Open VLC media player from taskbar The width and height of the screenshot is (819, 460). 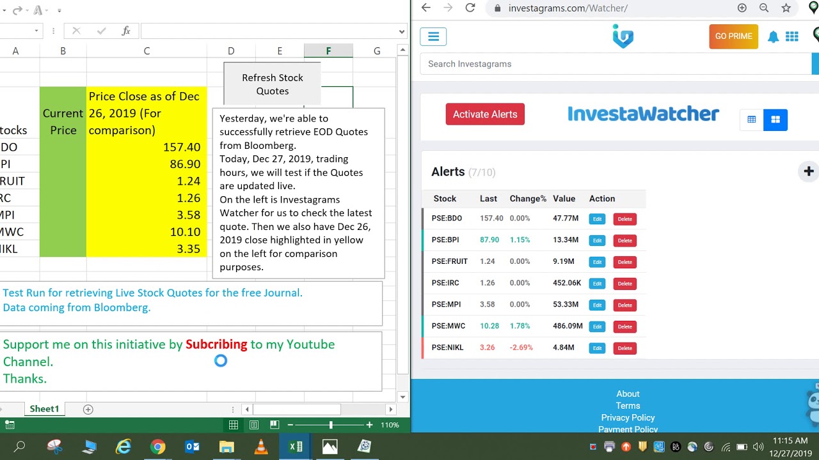[x=261, y=447]
